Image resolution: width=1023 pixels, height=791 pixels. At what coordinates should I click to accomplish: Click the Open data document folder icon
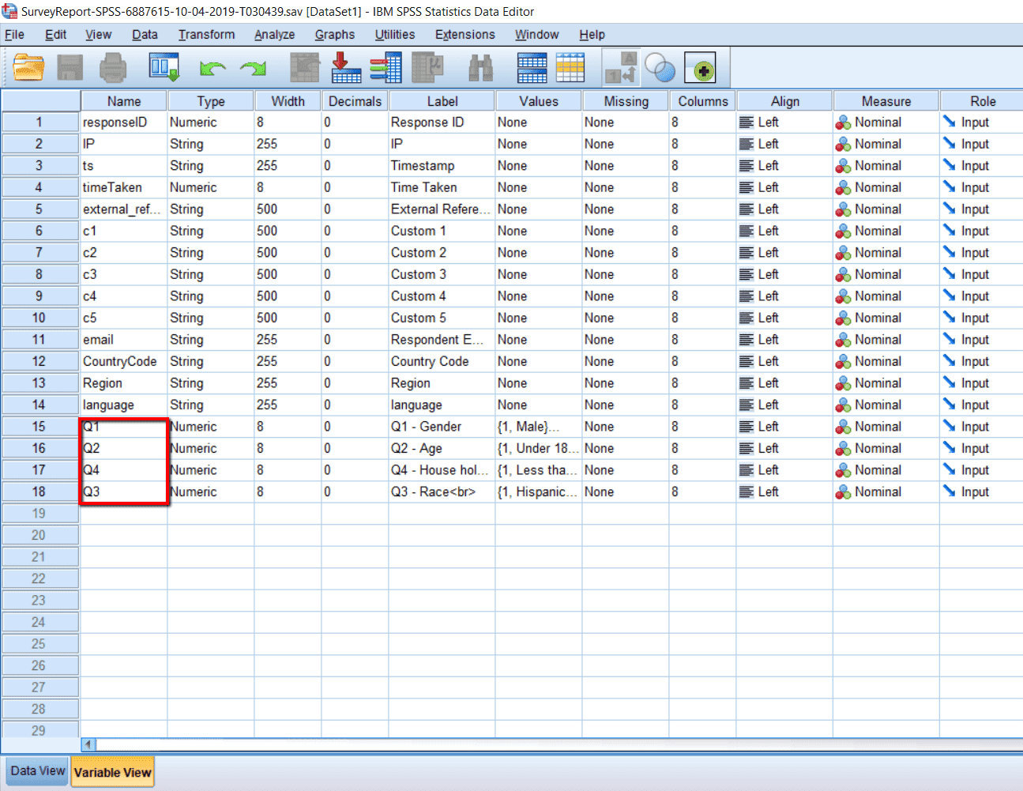pyautogui.click(x=29, y=68)
